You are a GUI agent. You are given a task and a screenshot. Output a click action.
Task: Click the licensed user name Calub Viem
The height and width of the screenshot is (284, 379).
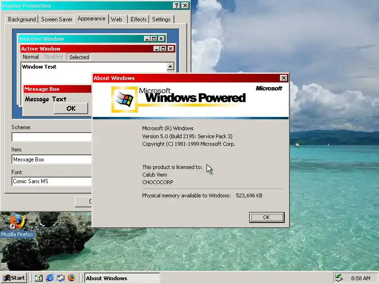click(x=154, y=175)
